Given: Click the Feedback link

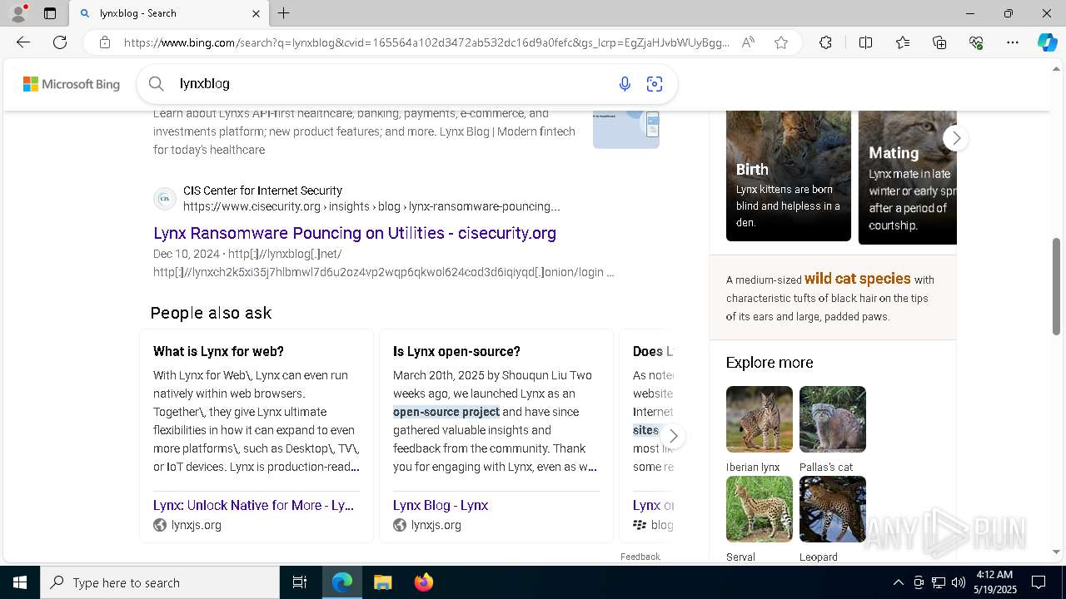Looking at the screenshot, I should [x=640, y=557].
